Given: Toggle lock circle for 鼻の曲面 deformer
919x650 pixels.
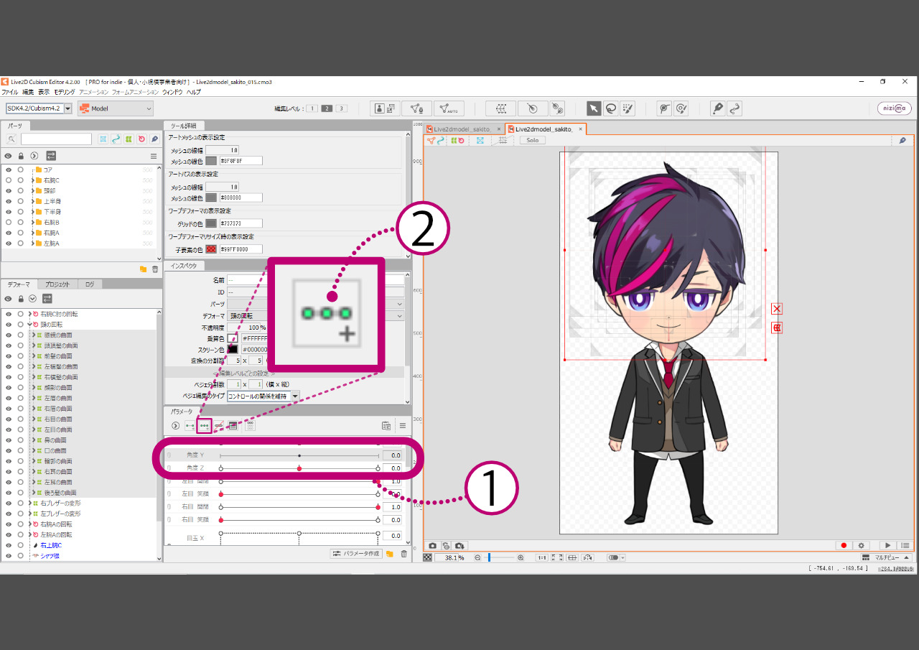Looking at the screenshot, I should click(x=21, y=440).
